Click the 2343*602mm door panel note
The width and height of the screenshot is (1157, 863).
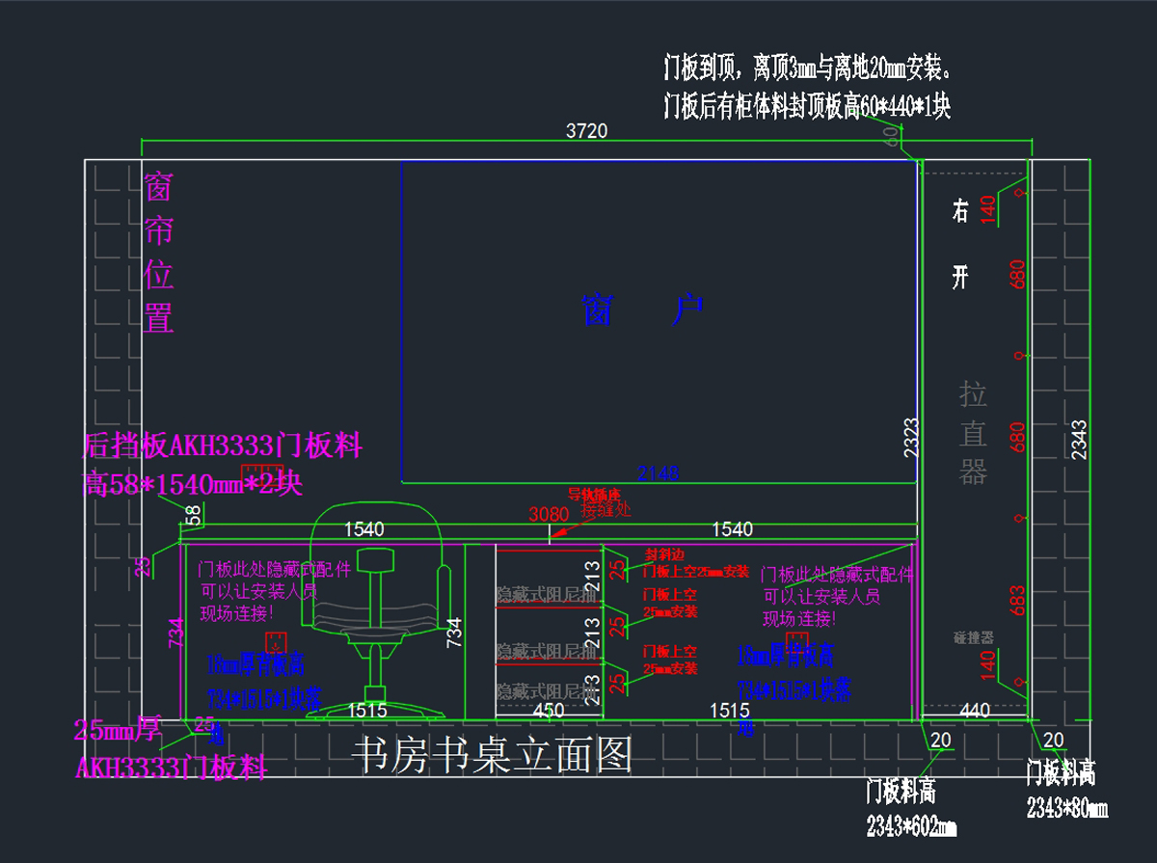click(x=911, y=826)
